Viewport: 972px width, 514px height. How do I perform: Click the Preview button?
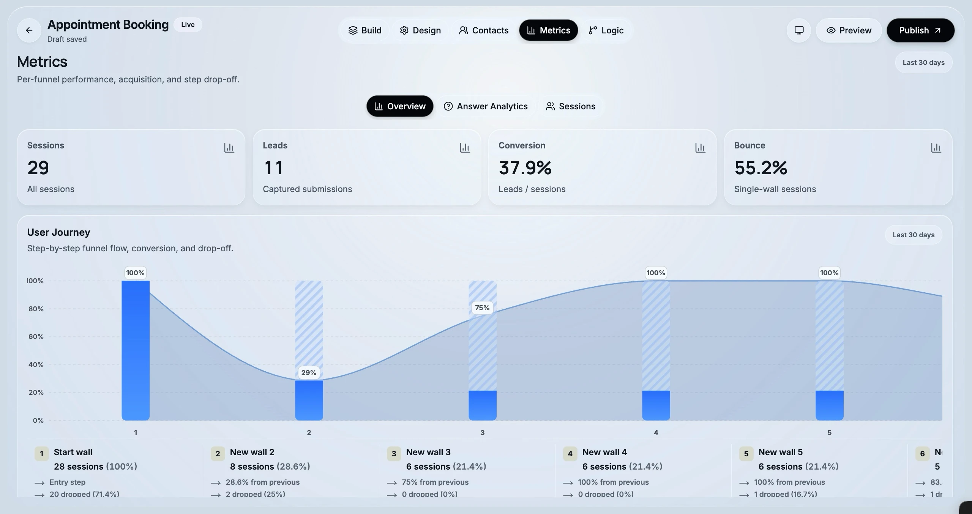point(849,30)
